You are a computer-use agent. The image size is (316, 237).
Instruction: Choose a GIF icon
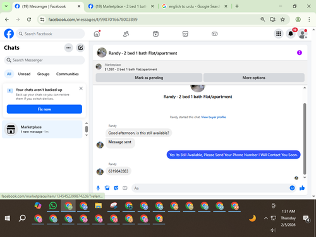[x=125, y=188]
